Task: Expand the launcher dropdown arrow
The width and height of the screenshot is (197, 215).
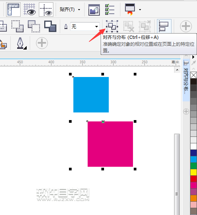Action: pos(140,10)
